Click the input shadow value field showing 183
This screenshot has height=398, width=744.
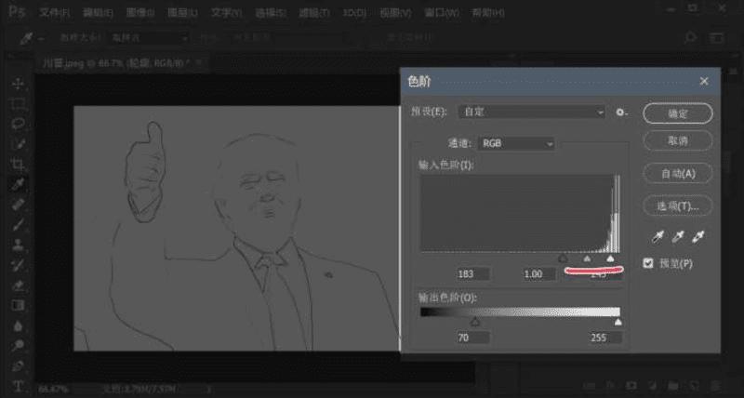point(472,274)
